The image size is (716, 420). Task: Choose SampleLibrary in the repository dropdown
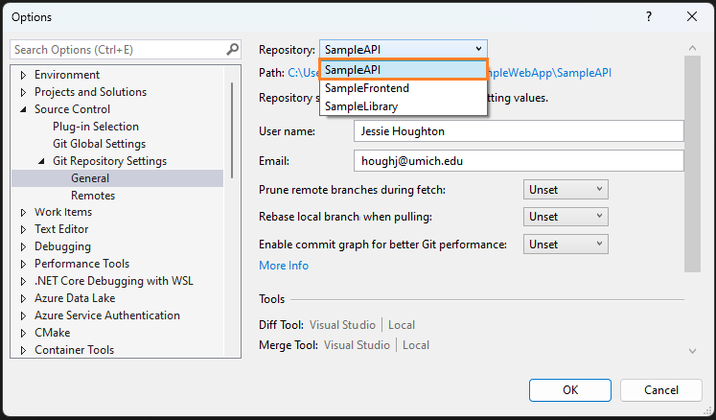pyautogui.click(x=361, y=106)
